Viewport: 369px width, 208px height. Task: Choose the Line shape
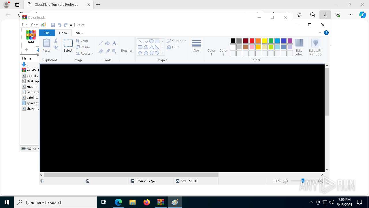[x=140, y=41]
